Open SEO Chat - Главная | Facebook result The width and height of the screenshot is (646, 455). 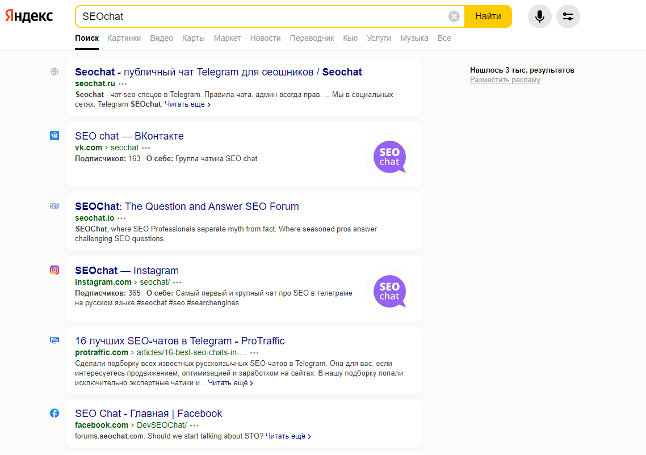click(x=148, y=414)
